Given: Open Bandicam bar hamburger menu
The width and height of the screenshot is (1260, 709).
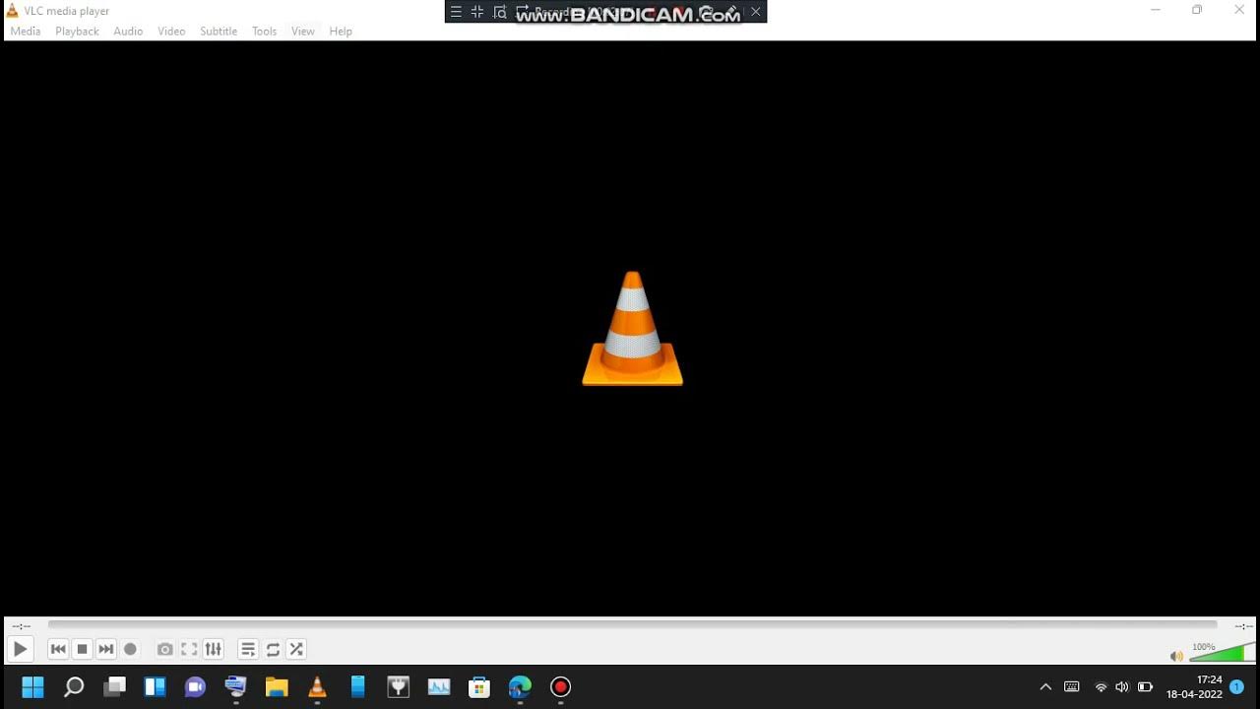Looking at the screenshot, I should [x=456, y=12].
